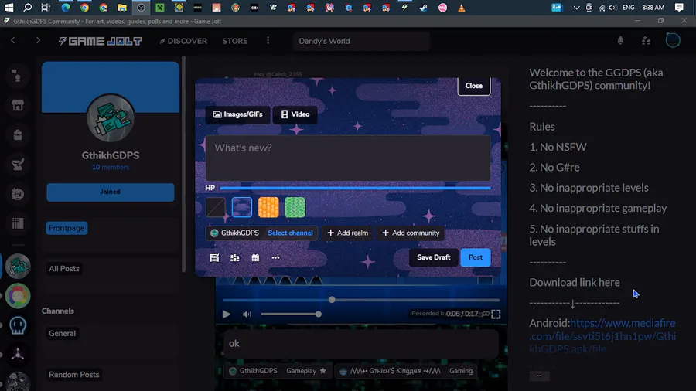The width and height of the screenshot is (696, 391).
Task: Expand community description ellipsis button
Action: tap(539, 376)
